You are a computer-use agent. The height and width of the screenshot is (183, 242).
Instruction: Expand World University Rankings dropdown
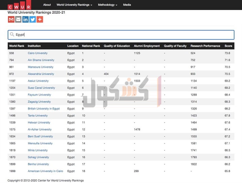(74, 5)
